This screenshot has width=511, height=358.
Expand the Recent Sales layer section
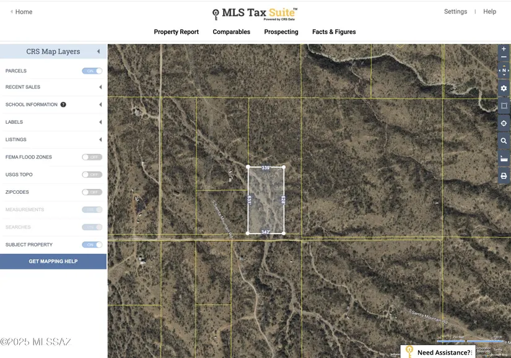pos(100,87)
